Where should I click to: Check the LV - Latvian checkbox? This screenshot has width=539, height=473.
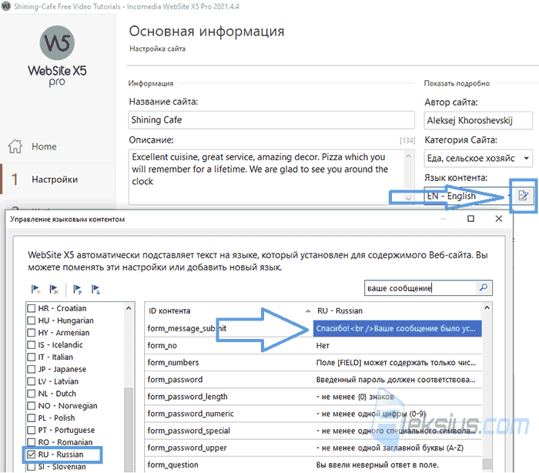point(32,381)
